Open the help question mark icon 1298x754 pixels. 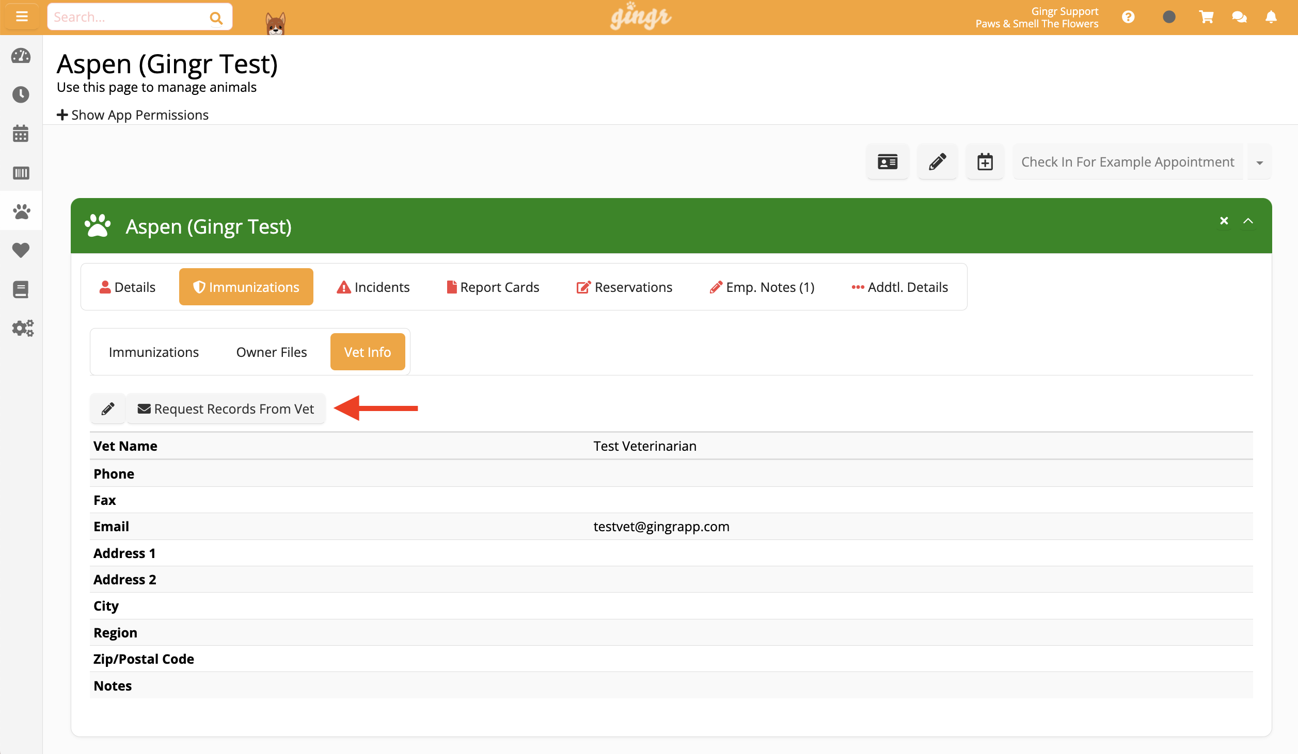[x=1128, y=18]
